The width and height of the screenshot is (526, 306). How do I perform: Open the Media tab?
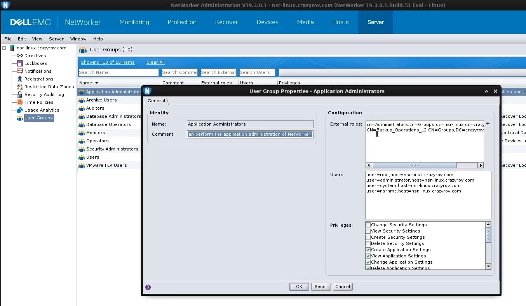coord(305,22)
